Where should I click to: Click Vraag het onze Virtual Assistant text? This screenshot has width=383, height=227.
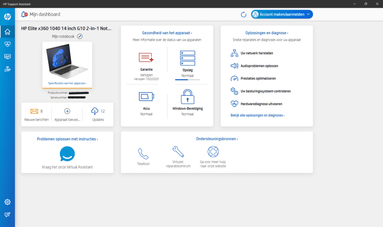point(67,167)
